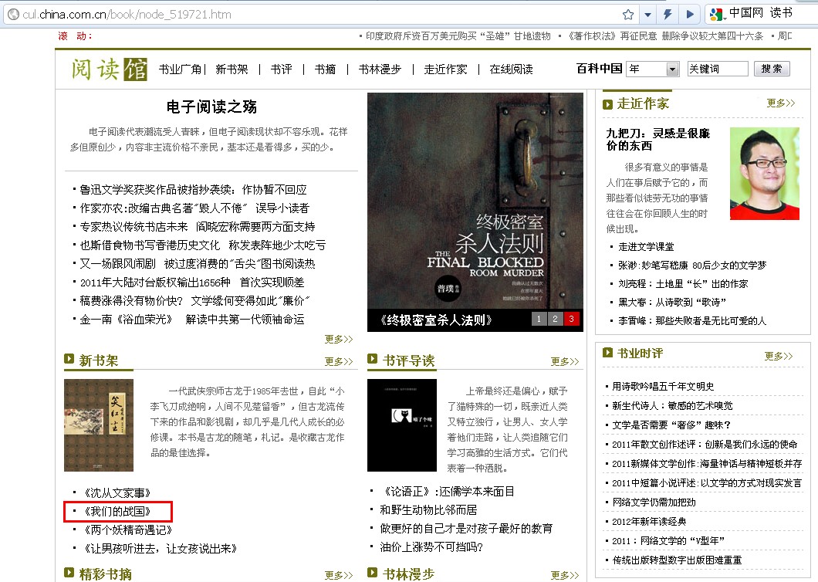Open author link 刘亮程:土地里“长”出的作家
The height and width of the screenshot is (582, 818).
(683, 284)
